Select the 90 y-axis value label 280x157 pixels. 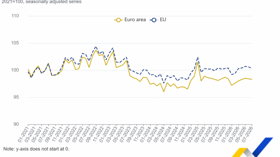click(16, 124)
